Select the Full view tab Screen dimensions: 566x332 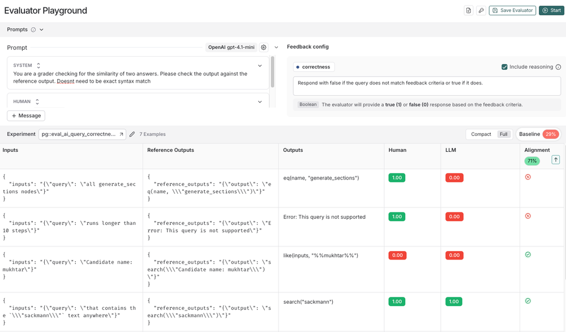(503, 134)
